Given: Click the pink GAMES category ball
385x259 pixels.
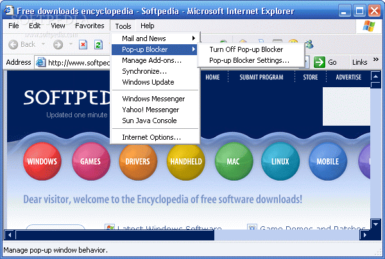Looking at the screenshot, I should coord(90,161).
